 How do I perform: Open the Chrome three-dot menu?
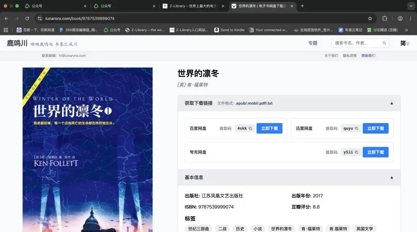click(x=410, y=18)
